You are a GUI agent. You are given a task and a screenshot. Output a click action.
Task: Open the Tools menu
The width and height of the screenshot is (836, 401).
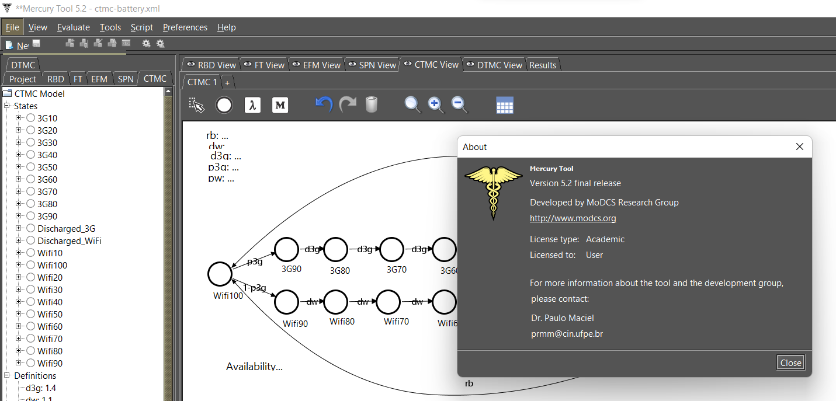coord(110,27)
